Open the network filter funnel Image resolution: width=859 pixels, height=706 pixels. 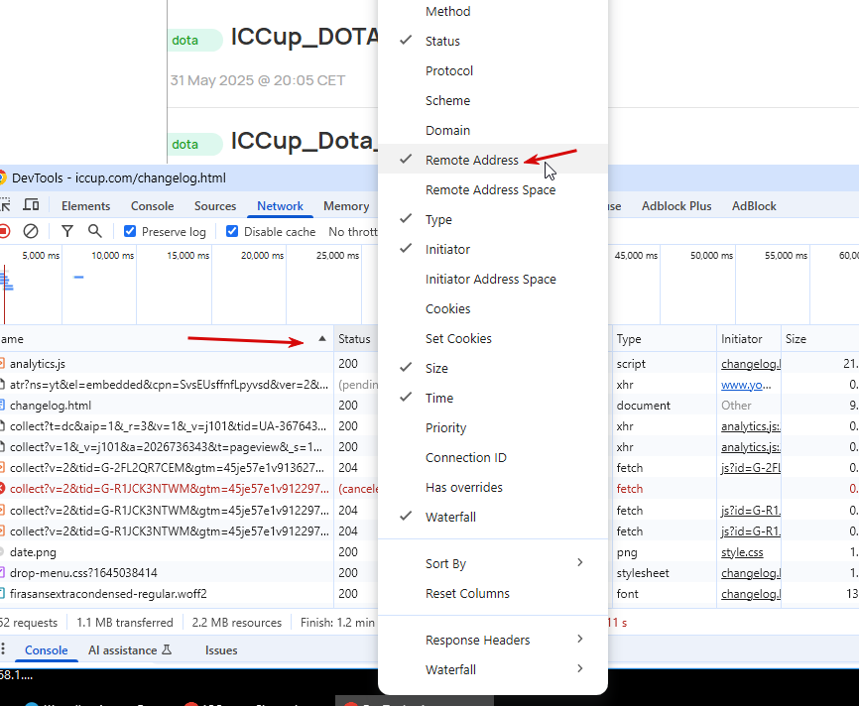pos(66,231)
